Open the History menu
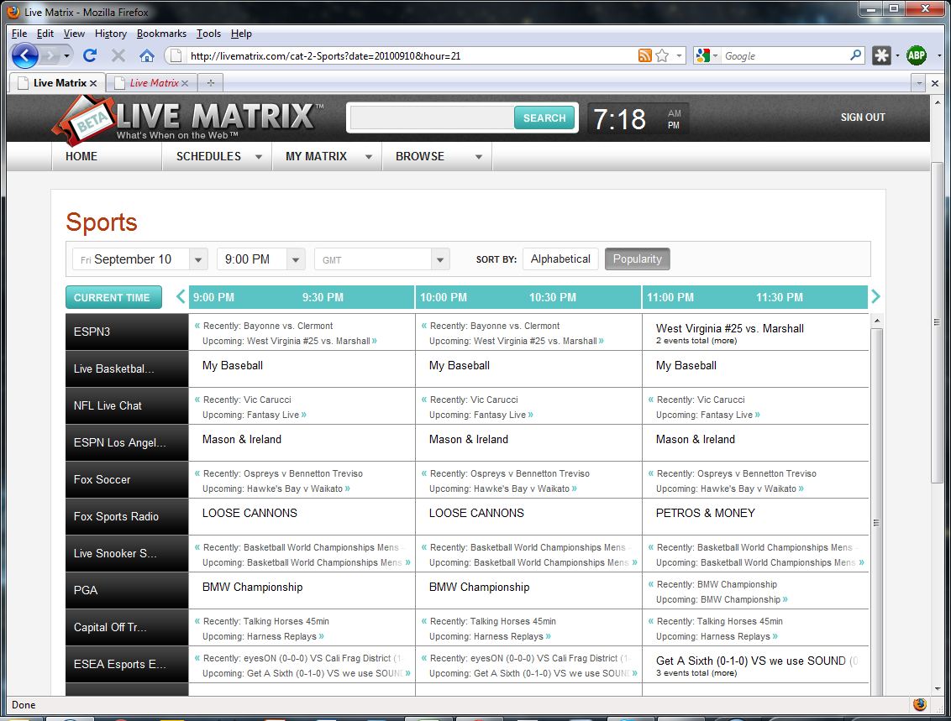Viewport: 951px width, 721px height. coord(110,34)
